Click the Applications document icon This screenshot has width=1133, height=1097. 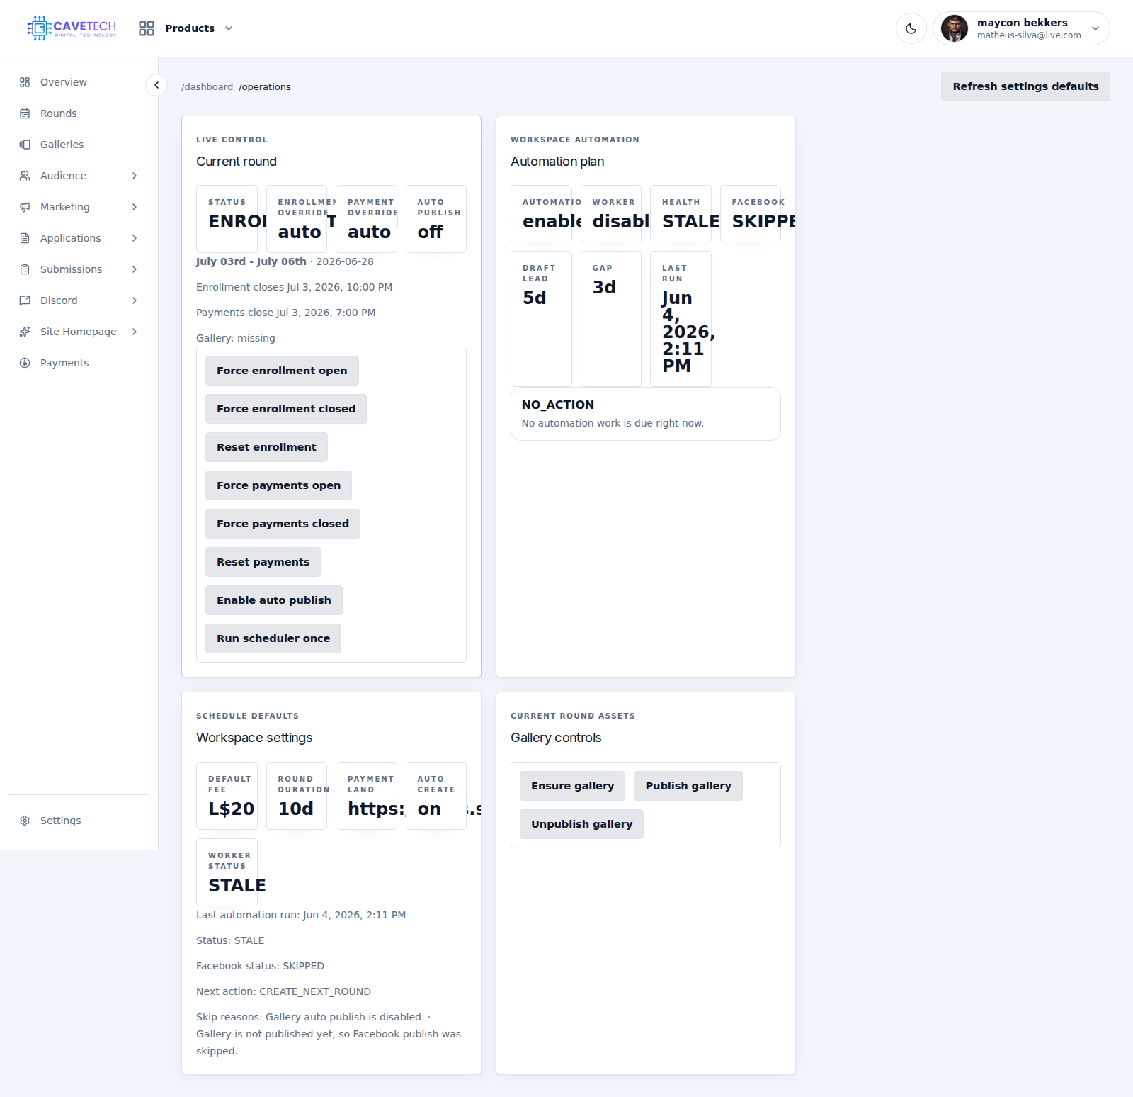pos(25,238)
